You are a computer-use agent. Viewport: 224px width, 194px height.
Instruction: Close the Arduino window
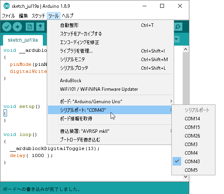180,6
